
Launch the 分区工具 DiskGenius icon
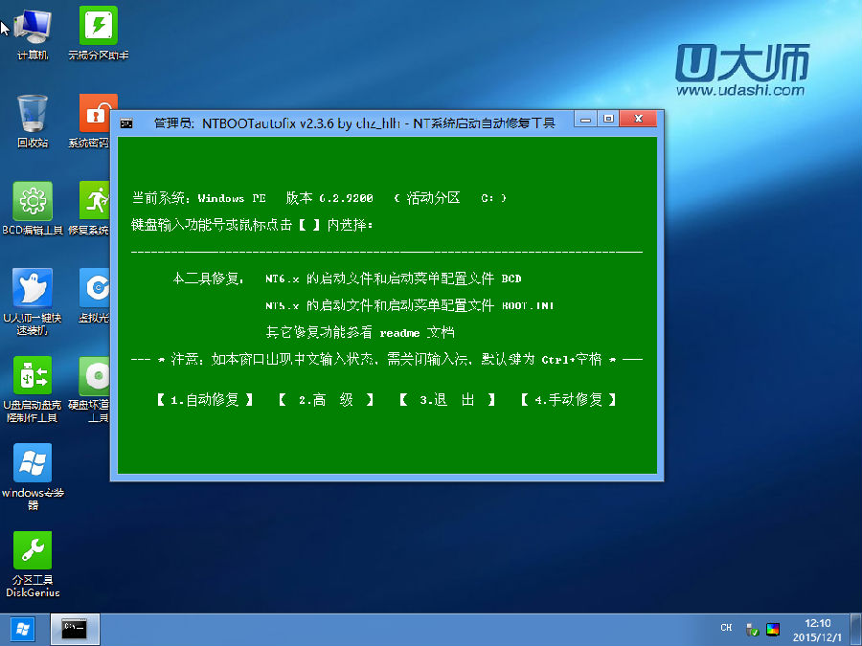(x=33, y=551)
